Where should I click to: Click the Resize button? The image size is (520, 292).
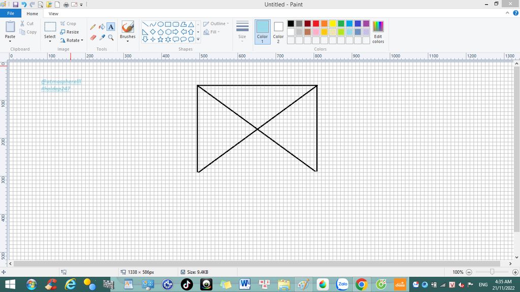(70, 32)
